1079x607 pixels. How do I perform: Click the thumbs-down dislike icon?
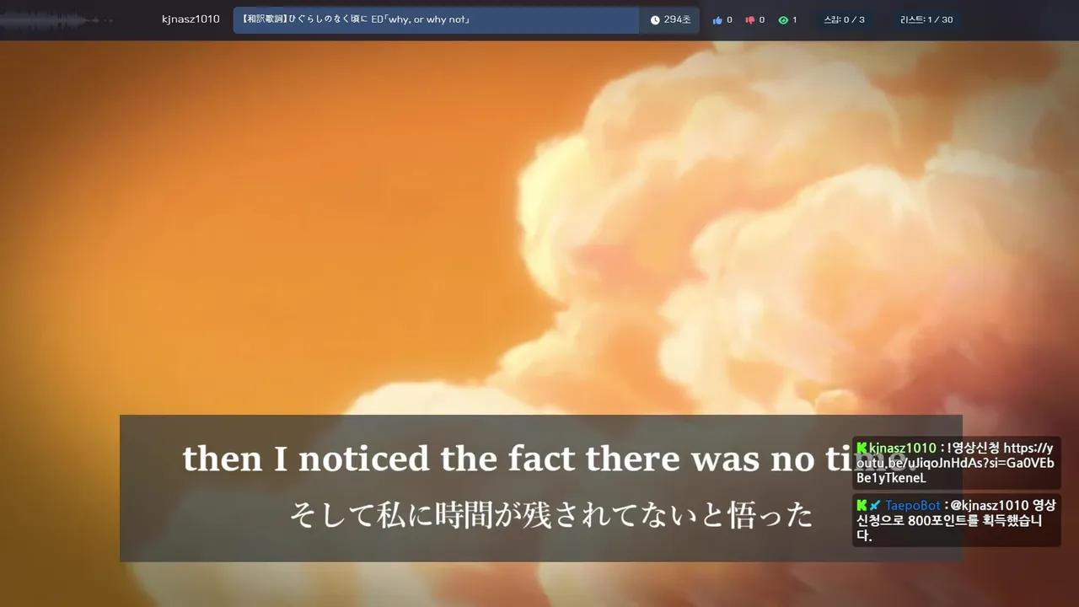click(x=749, y=20)
